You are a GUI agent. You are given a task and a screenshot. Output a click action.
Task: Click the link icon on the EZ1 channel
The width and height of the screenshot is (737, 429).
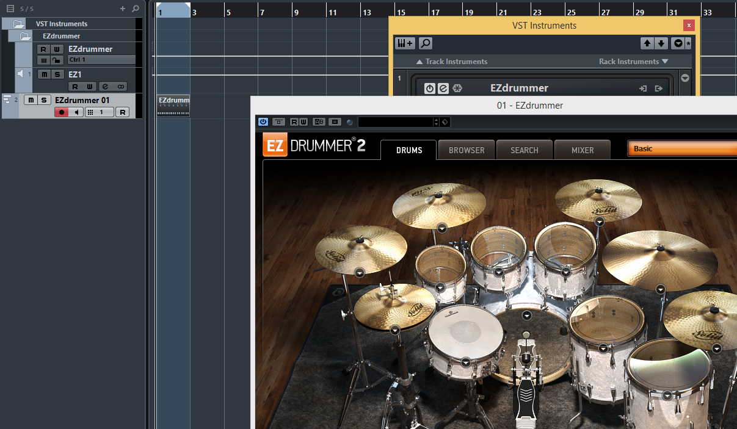(x=120, y=87)
